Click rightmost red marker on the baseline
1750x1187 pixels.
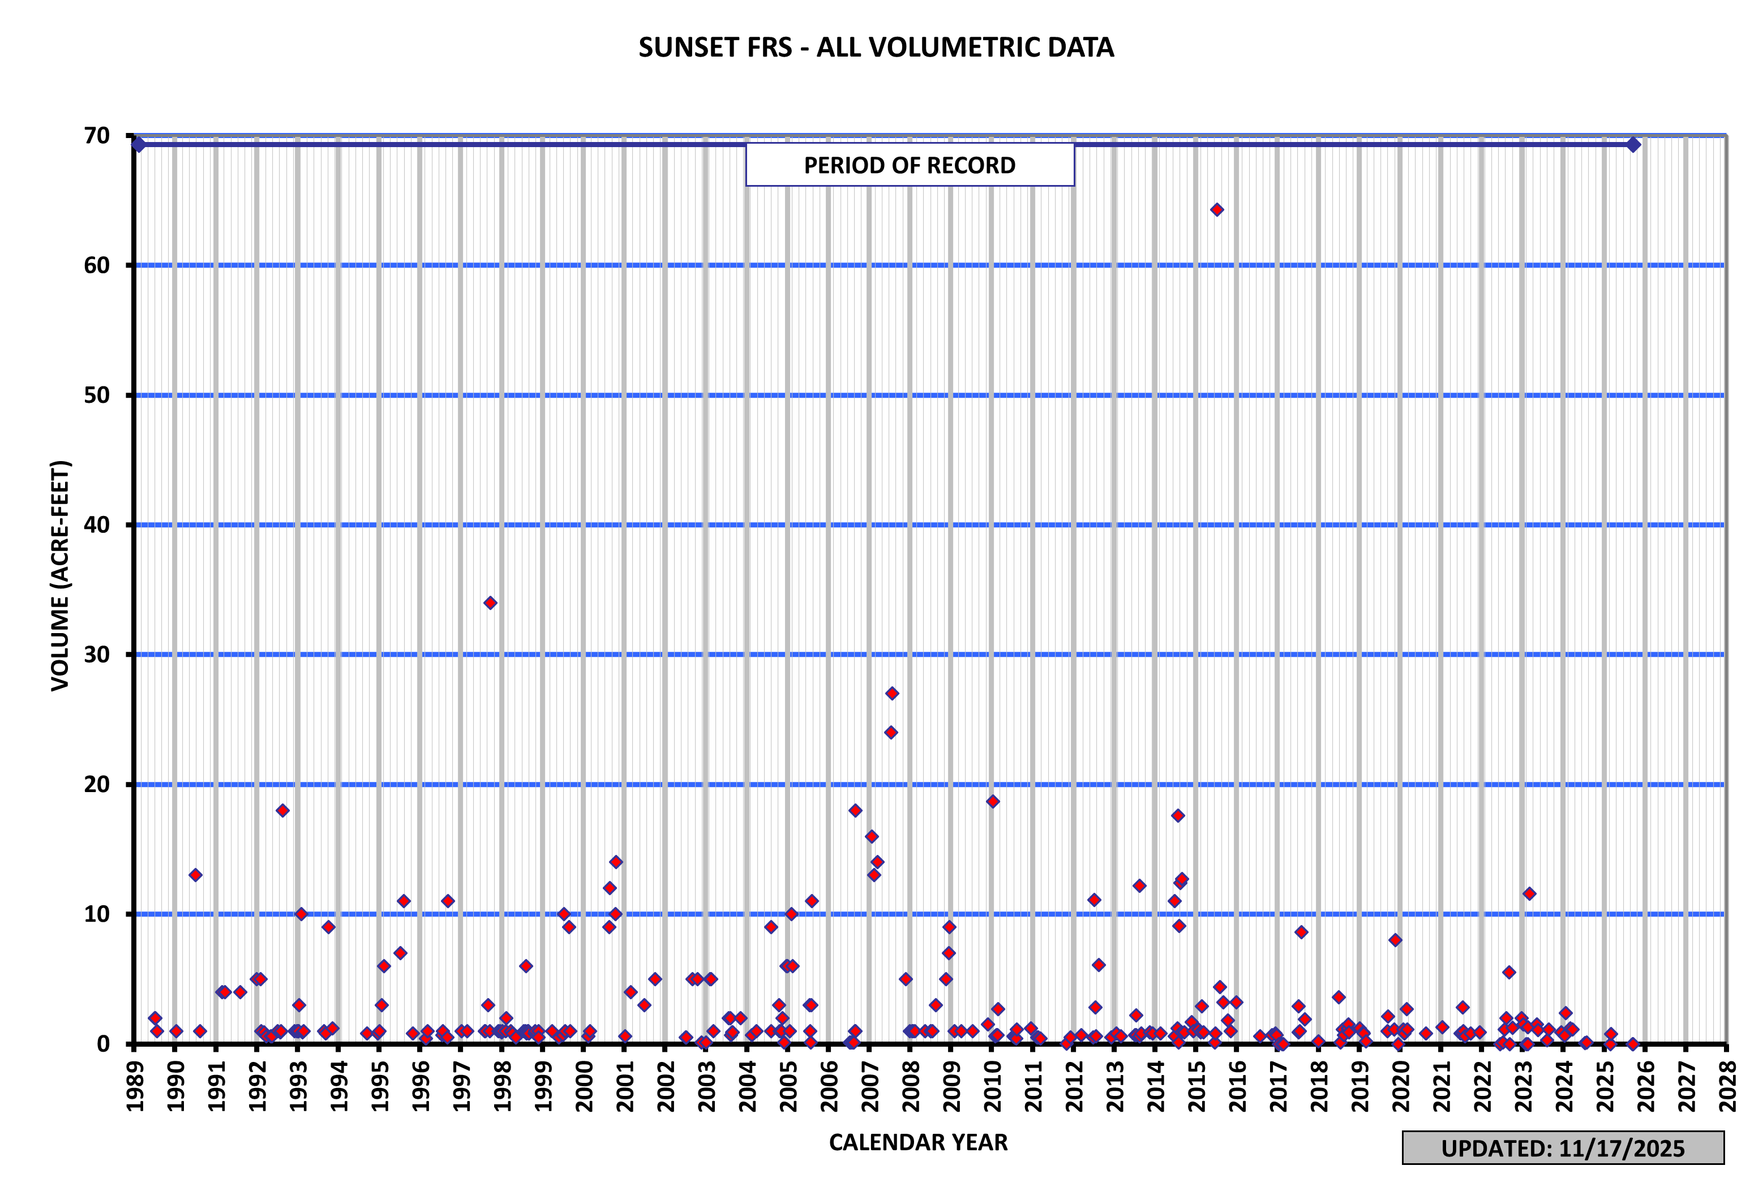(x=1632, y=1044)
